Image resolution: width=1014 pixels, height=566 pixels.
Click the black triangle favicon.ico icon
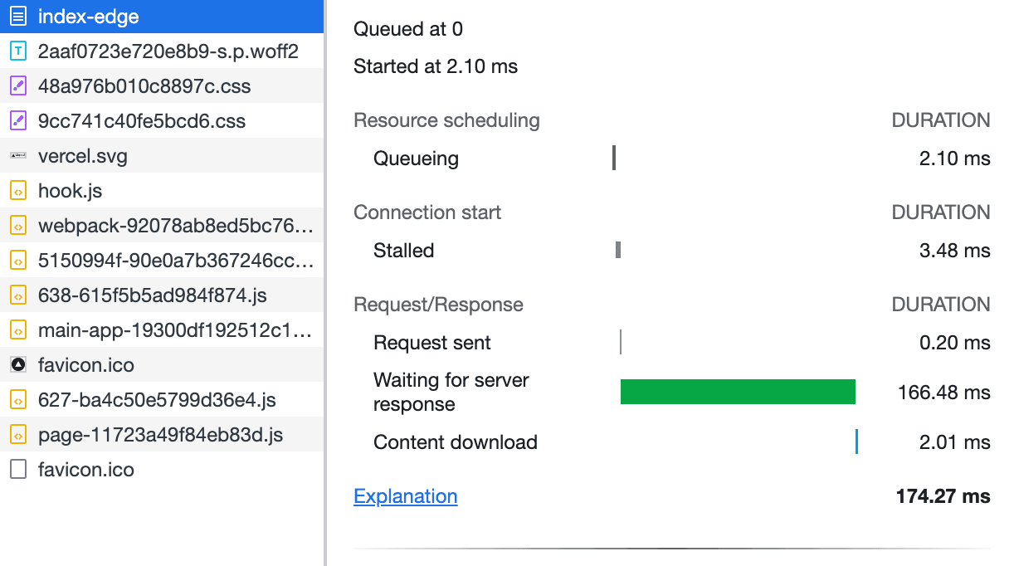(x=17, y=365)
